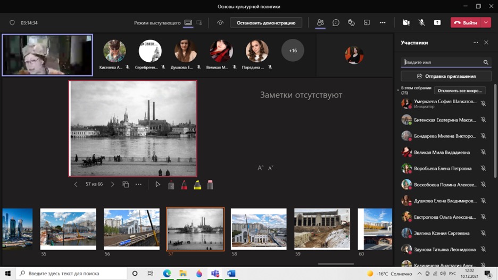Select the laser pointer tool
The image size is (498, 280).
tap(158, 185)
